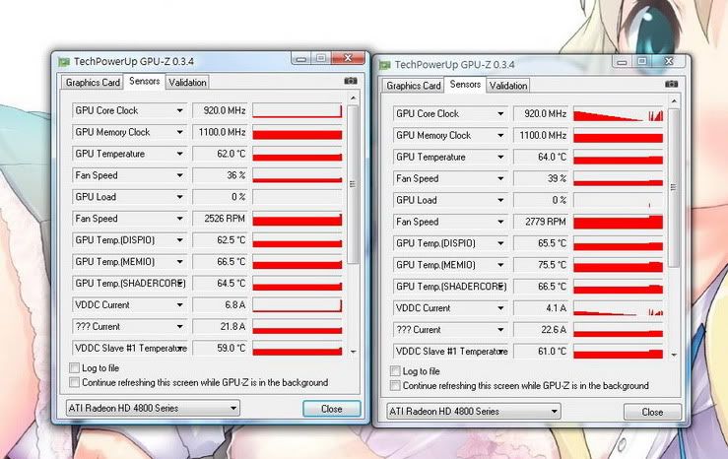Enable Log to file in right window
728x459 pixels.
coord(396,371)
